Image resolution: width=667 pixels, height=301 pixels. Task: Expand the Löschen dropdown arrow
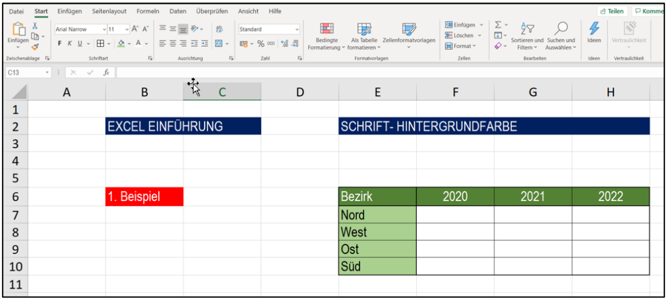479,35
